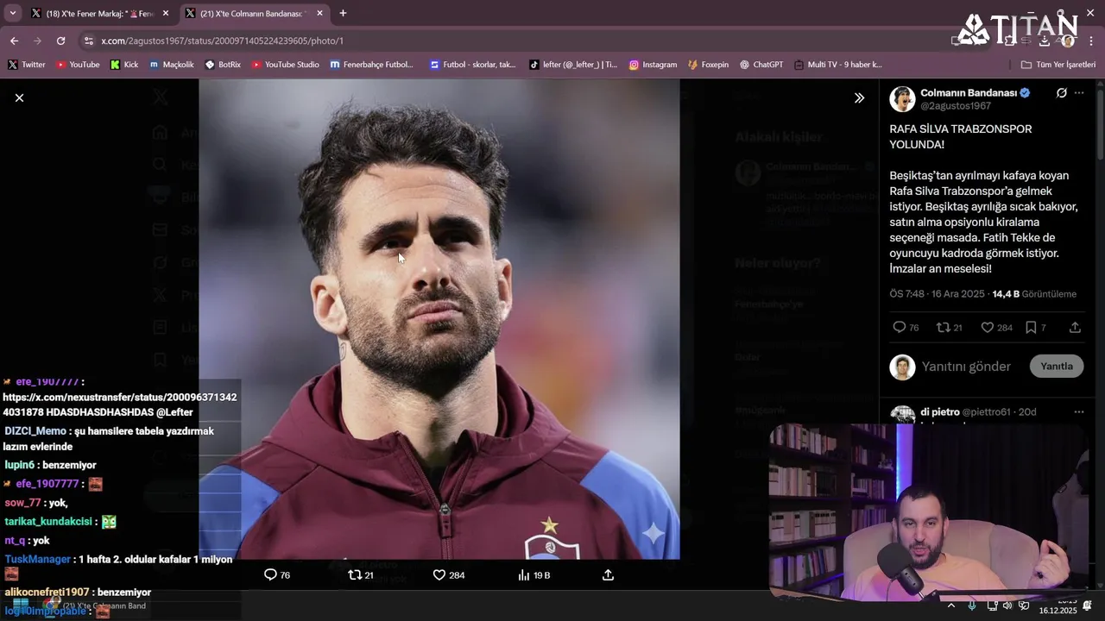Open Colmanın Bandanası profile avatar

(x=902, y=98)
